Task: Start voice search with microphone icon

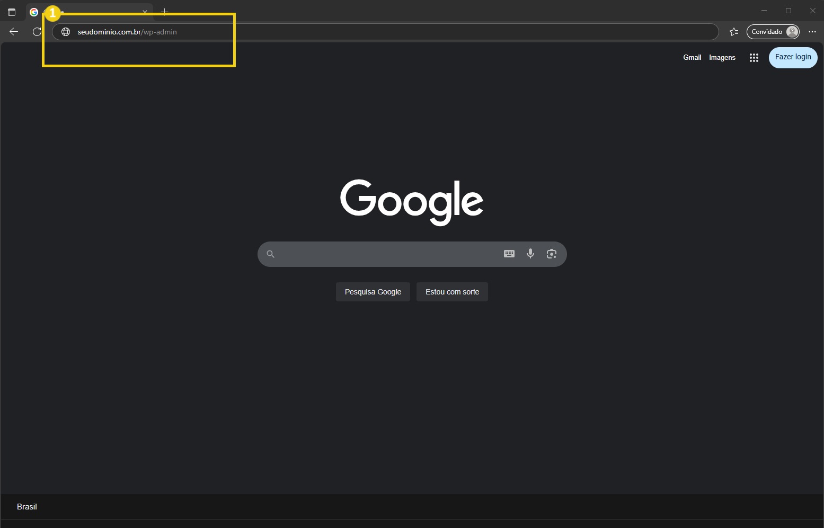Action: pyautogui.click(x=530, y=254)
